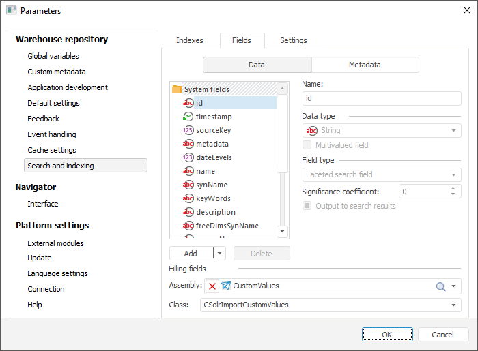Viewport: 478px width, 351px height.
Task: Click the timestamp field's clock icon
Action: (x=188, y=117)
